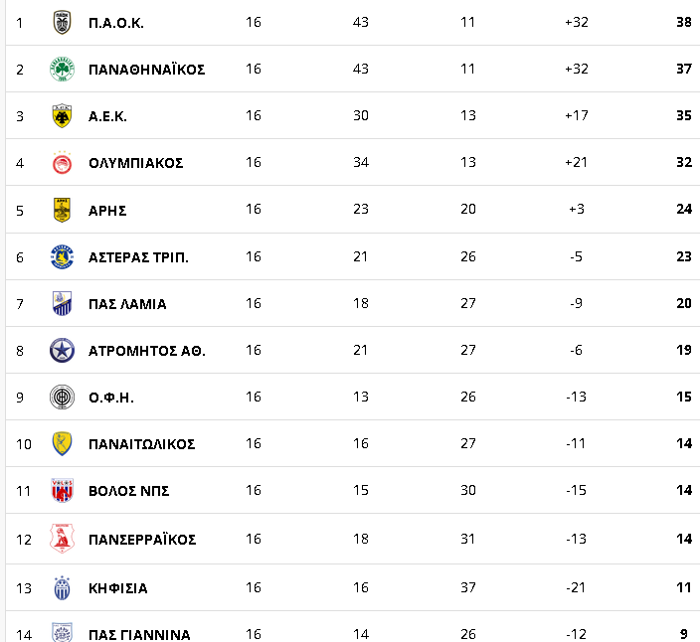Click the Παναιτωλικός yellow shield icon

[62, 444]
